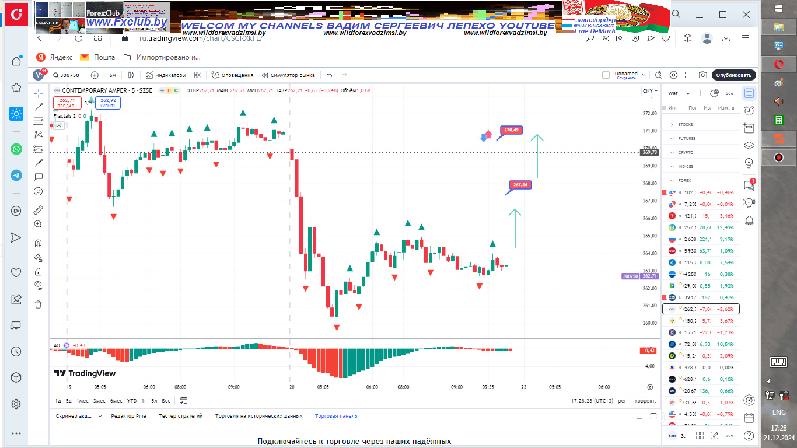Open chats panel with notification badge
Viewport: 797px width, 448px height.
(x=749, y=185)
